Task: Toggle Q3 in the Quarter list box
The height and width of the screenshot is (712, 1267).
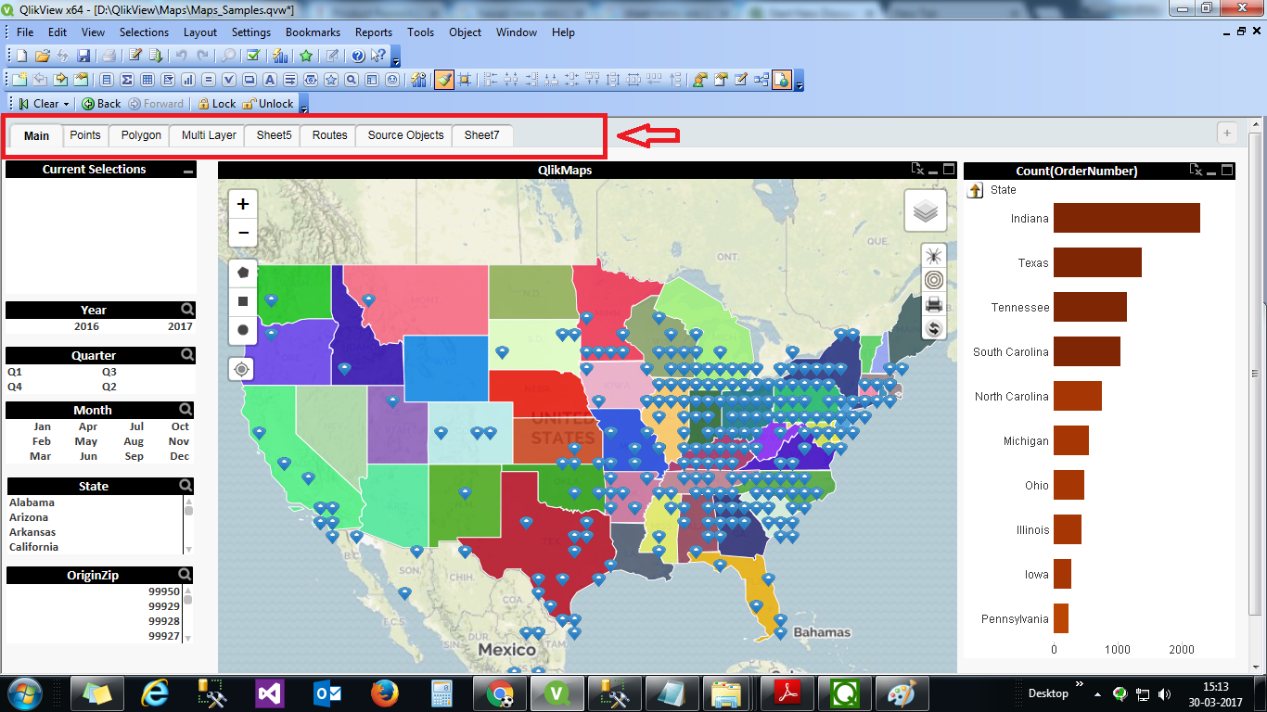Action: [109, 372]
